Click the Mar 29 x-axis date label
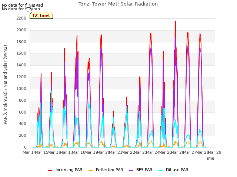237x177 pixels. [215, 152]
